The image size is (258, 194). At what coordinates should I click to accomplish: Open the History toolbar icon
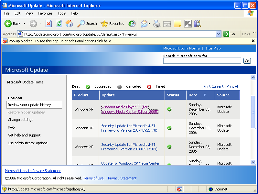[132, 24]
